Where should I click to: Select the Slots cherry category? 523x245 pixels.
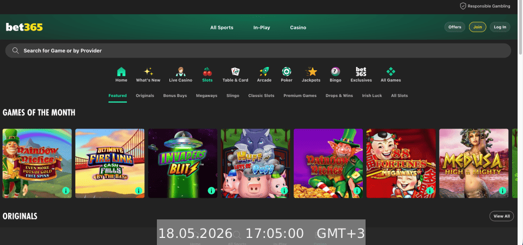coord(207,75)
